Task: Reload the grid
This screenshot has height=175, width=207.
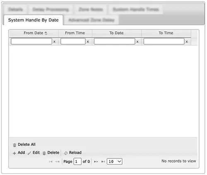Action: pos(73,153)
